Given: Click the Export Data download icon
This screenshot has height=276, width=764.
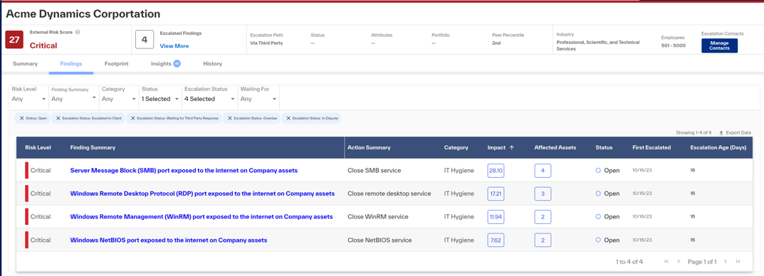Looking at the screenshot, I should 721,132.
